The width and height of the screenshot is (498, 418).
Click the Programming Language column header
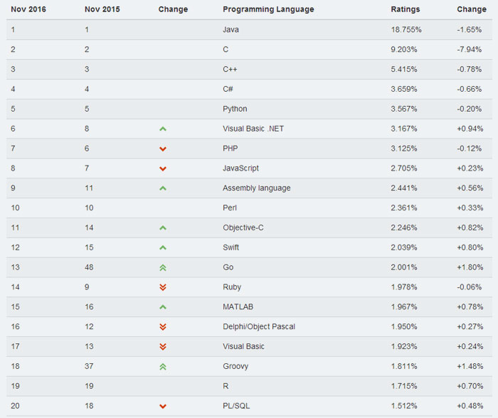click(x=268, y=9)
